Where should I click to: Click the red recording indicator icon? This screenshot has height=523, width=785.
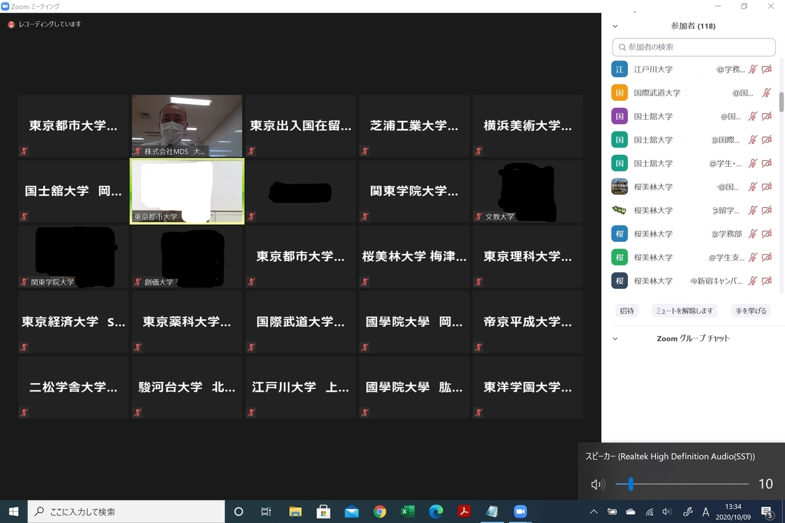pos(11,24)
